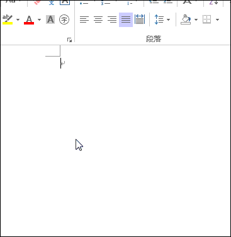
Task: Open the Font dialog launcher
Action: [69, 40]
